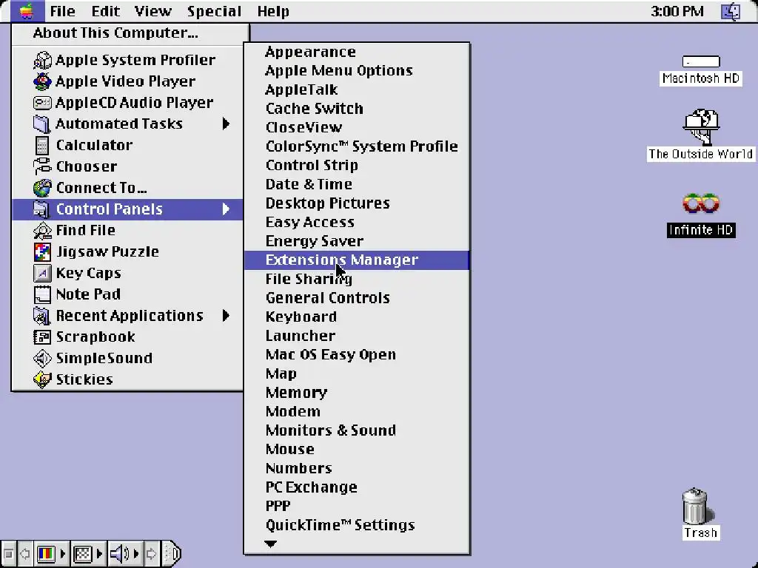The width and height of the screenshot is (758, 568).
Task: Click the Control Strip close box
Action: [8, 553]
